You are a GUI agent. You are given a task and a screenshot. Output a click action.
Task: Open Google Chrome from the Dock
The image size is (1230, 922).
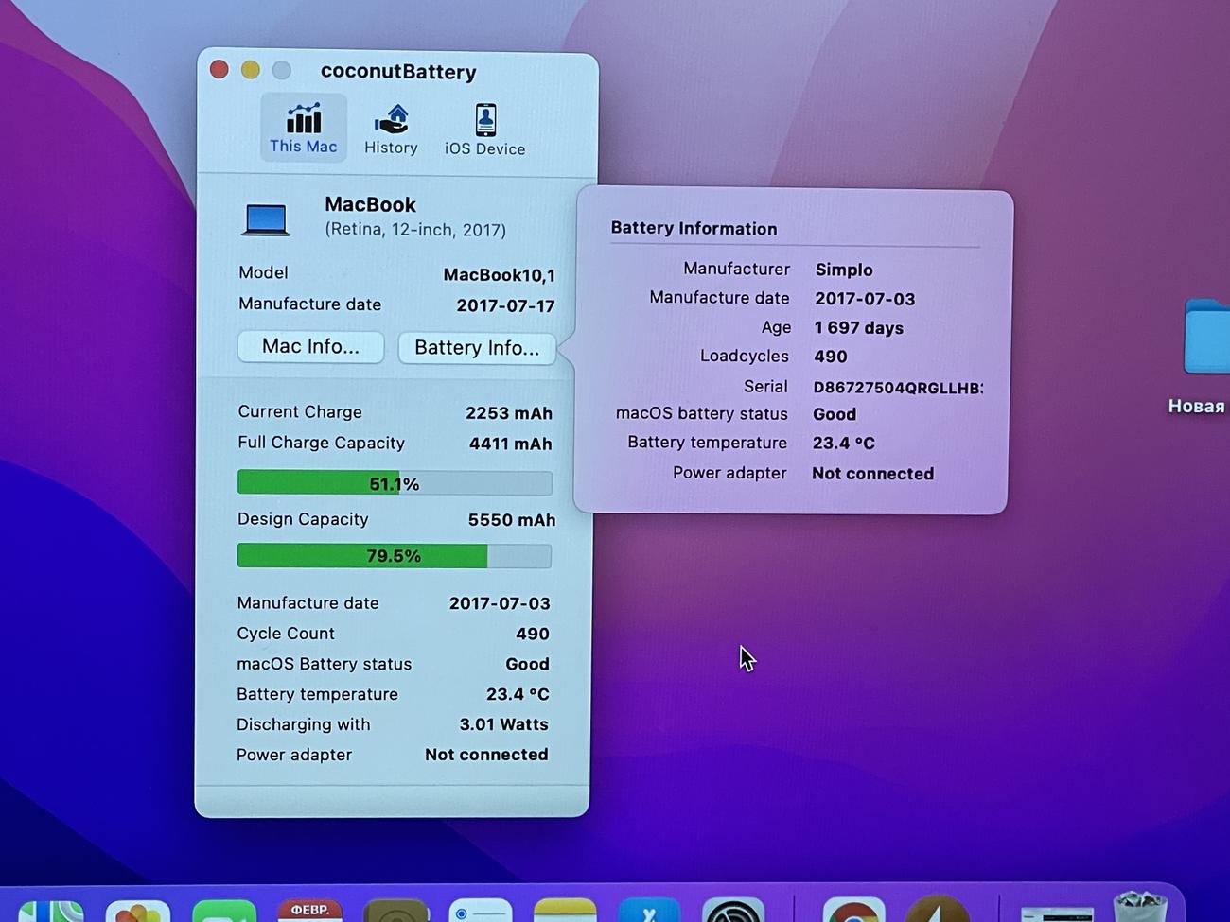pyautogui.click(x=853, y=910)
